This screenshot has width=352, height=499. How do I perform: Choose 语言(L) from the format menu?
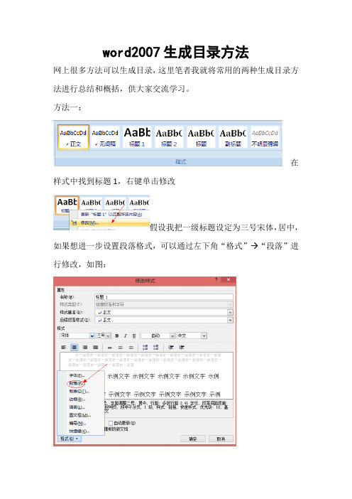[77, 407]
